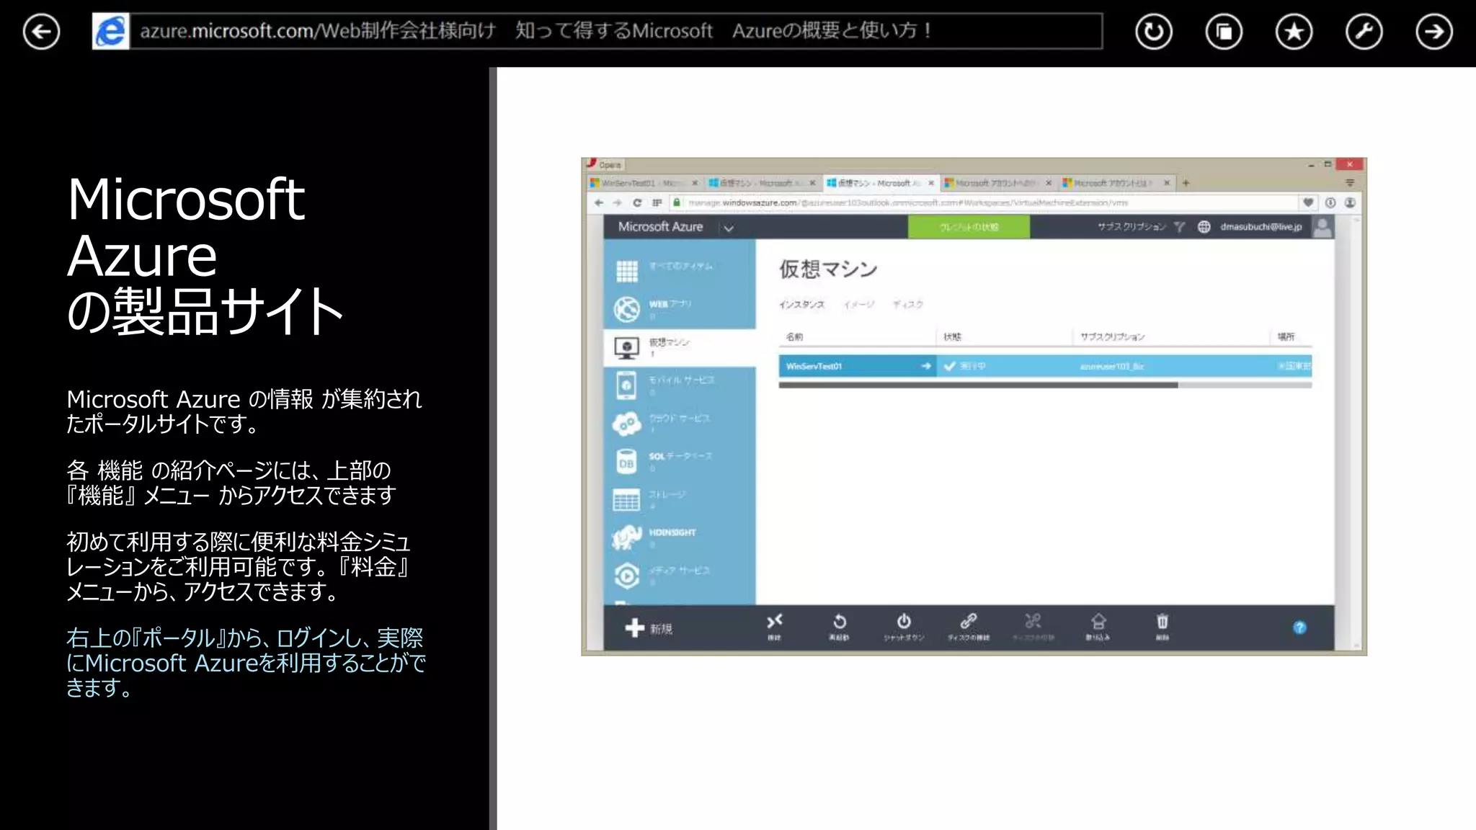Open クラウド サービス in sidebar
Viewport: 1476px width, 830px height.
pos(679,423)
